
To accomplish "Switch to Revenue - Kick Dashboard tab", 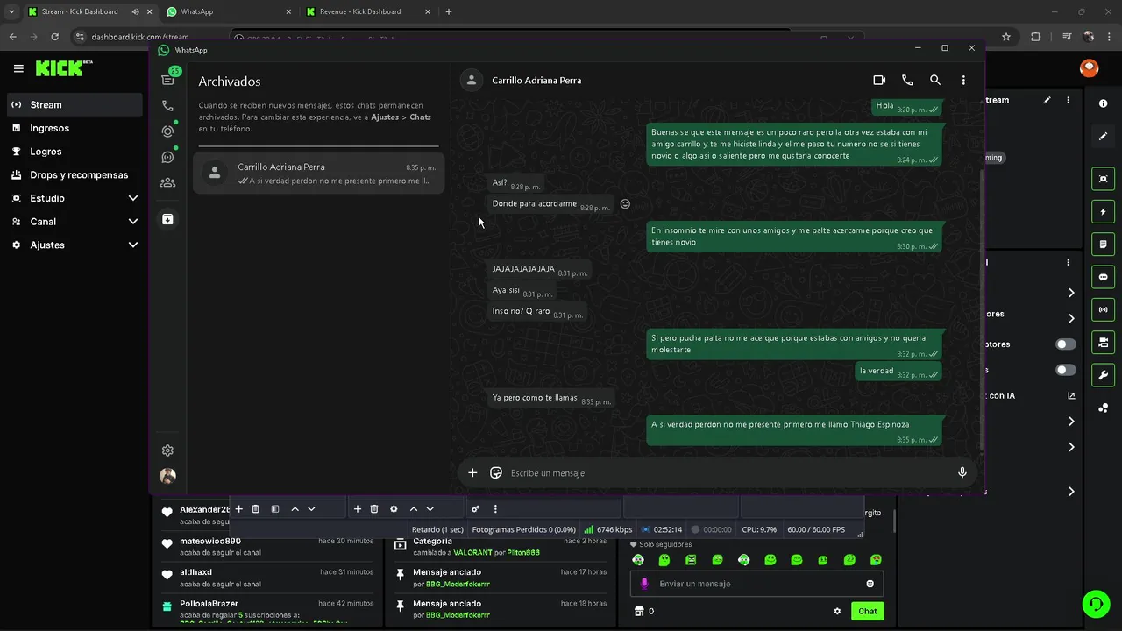I will pyautogui.click(x=366, y=11).
